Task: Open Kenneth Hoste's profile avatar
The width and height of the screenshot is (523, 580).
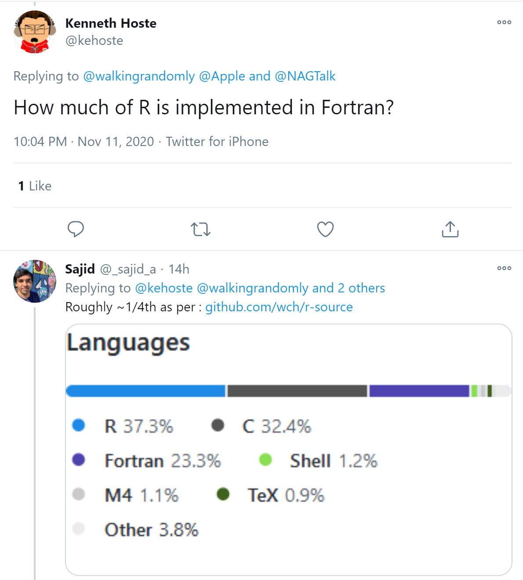Action: [35, 32]
